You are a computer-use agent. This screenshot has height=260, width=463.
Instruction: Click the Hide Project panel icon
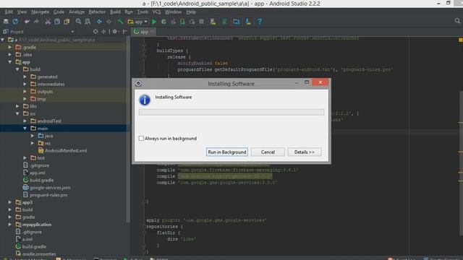coord(124,31)
